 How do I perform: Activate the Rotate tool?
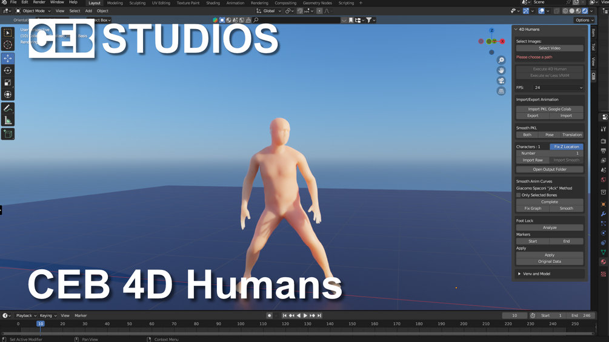[x=8, y=71]
